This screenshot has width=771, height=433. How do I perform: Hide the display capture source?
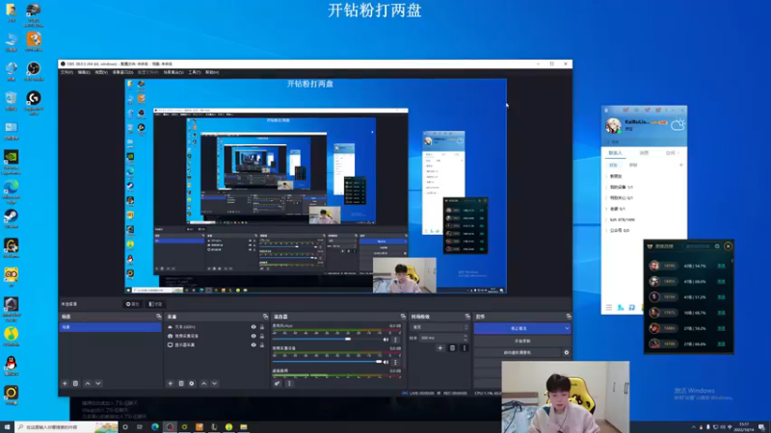point(253,344)
